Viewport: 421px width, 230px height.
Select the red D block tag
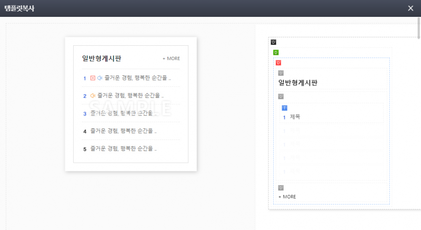click(x=278, y=63)
